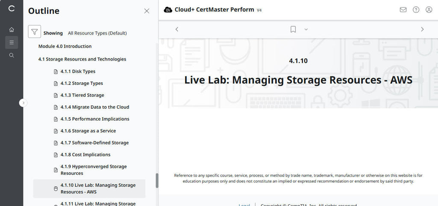The image size is (438, 206).
Task: Click the 4.1.4 Migrate Data document icon
Action: 55,107
